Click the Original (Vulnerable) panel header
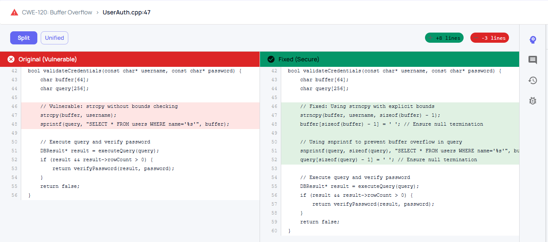The width and height of the screenshot is (548, 242). pyautogui.click(x=48, y=59)
